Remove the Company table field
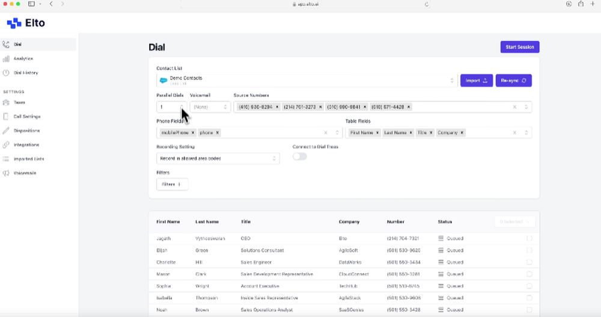Image resolution: width=601 pixels, height=317 pixels. tap(462, 133)
